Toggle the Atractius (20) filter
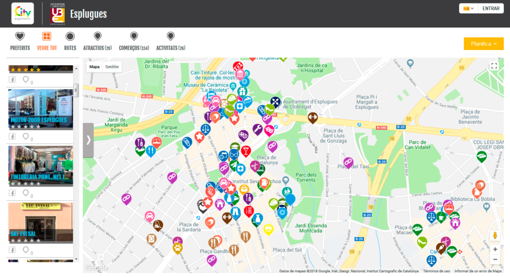 pyautogui.click(x=98, y=41)
